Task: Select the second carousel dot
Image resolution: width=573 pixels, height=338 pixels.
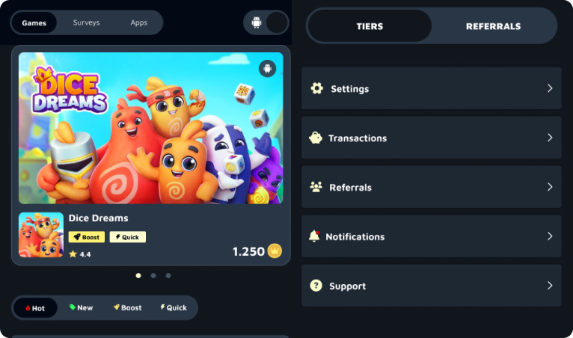Action: point(153,275)
